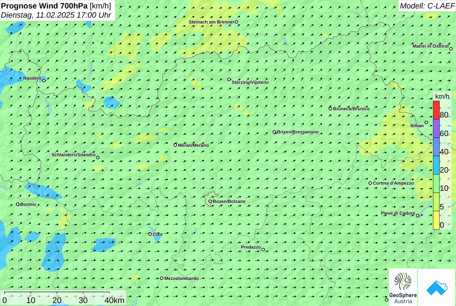Select the Sterzing/Vipiteno map marker
Image resolution: width=456 pixels, height=306 pixels.
(229, 79)
